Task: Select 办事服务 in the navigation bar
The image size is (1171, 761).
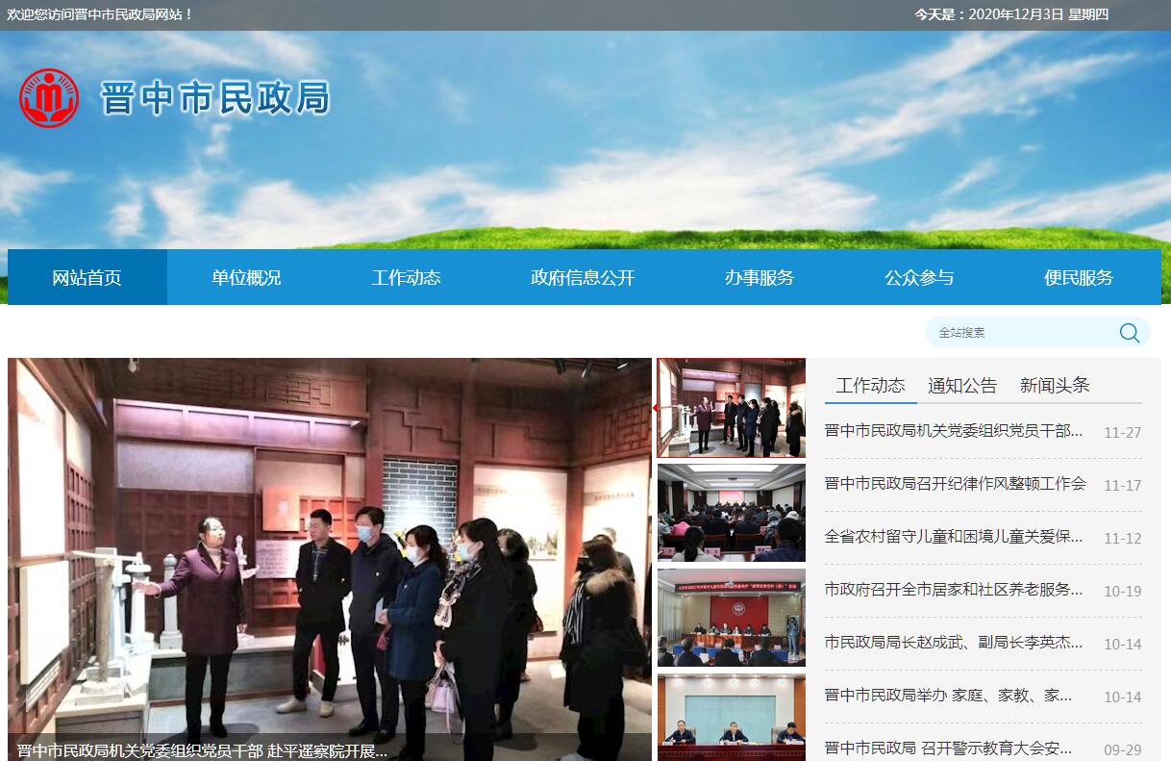Action: click(759, 278)
